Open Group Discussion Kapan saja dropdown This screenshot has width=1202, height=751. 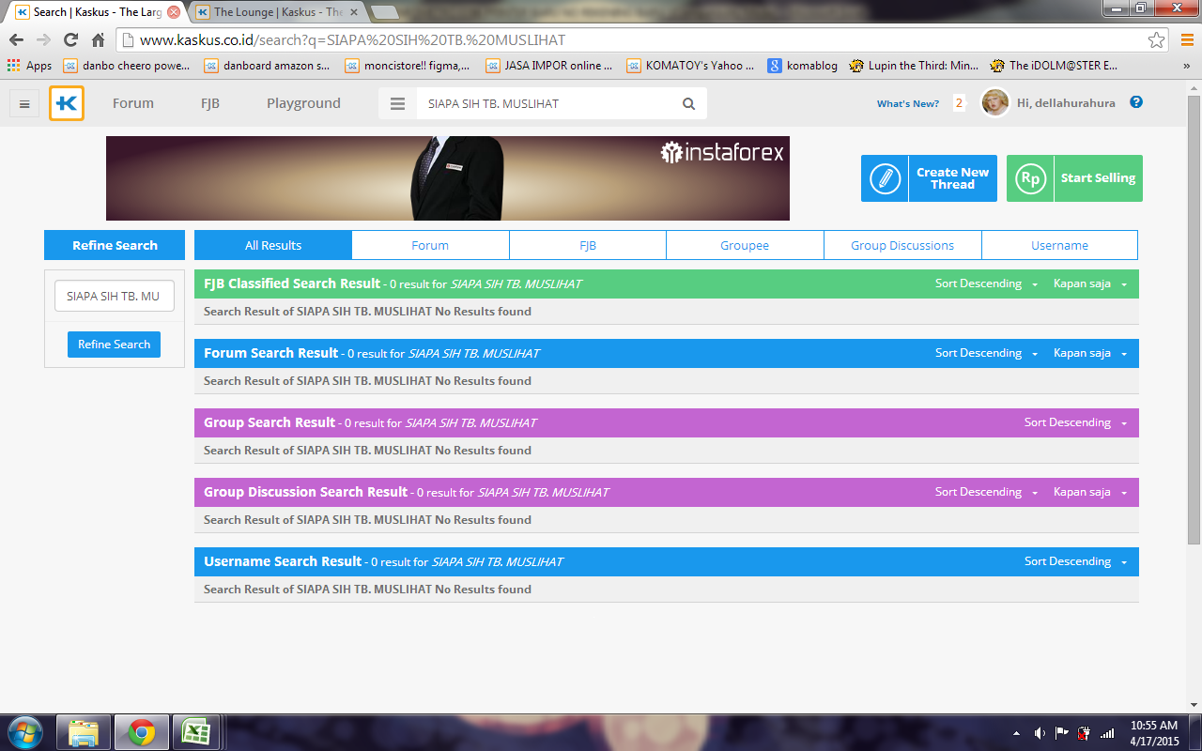[1089, 492]
